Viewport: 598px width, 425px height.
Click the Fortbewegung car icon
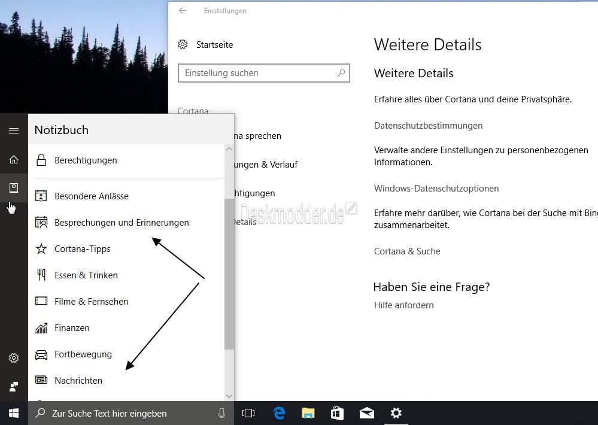point(41,355)
